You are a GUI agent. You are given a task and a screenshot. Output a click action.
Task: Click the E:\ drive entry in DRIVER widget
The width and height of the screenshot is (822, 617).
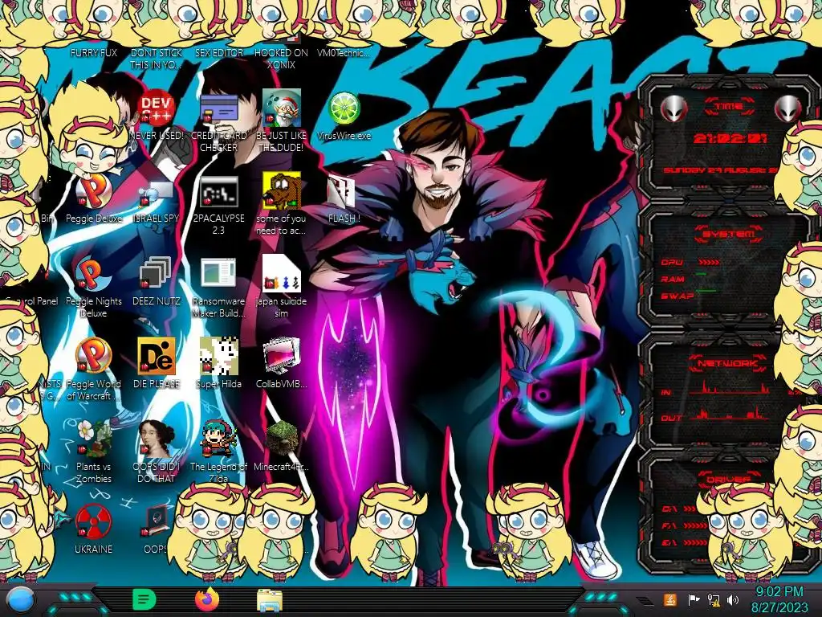(x=685, y=542)
